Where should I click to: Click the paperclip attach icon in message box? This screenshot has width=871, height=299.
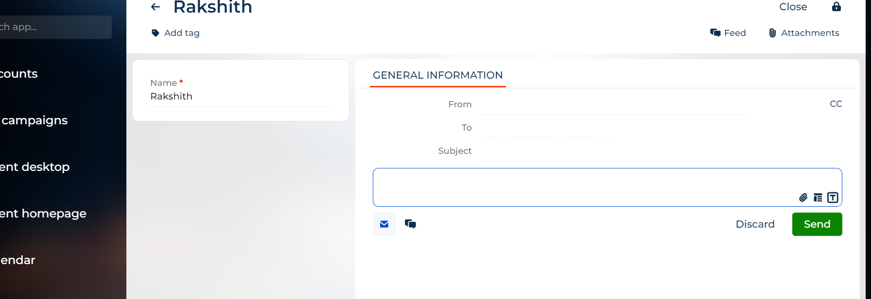click(x=803, y=198)
